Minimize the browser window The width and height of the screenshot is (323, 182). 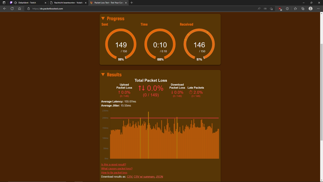click(x=303, y=3)
